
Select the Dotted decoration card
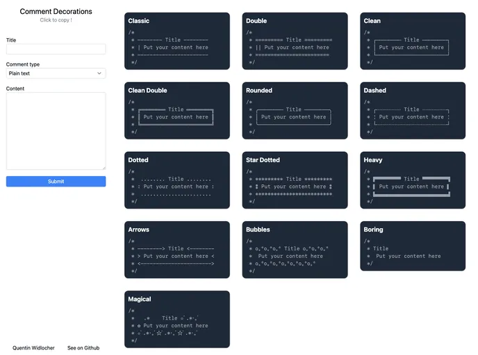pos(176,180)
